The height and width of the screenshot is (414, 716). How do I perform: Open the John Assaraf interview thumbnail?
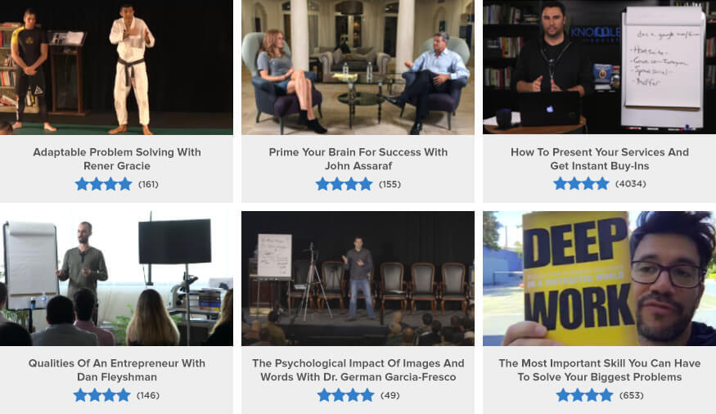[358, 67]
